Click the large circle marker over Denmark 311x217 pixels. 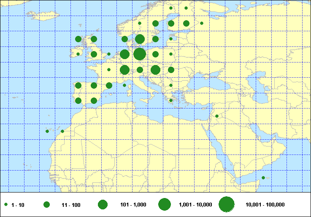pos(140,39)
